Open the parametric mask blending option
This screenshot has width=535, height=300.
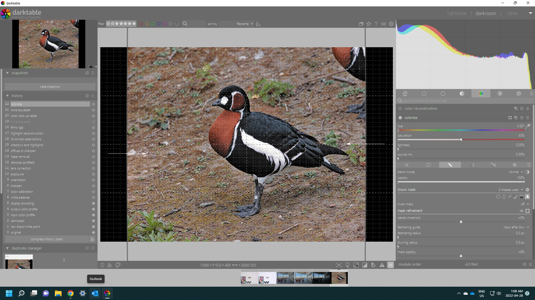tap(472, 165)
